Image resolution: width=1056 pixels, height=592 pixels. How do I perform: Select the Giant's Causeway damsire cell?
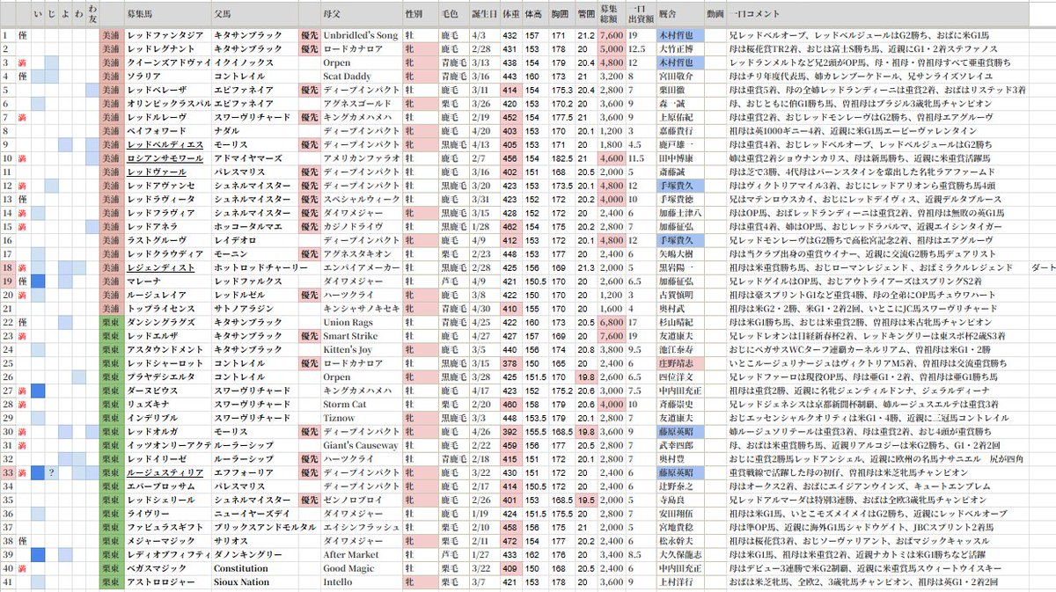pyautogui.click(x=362, y=445)
